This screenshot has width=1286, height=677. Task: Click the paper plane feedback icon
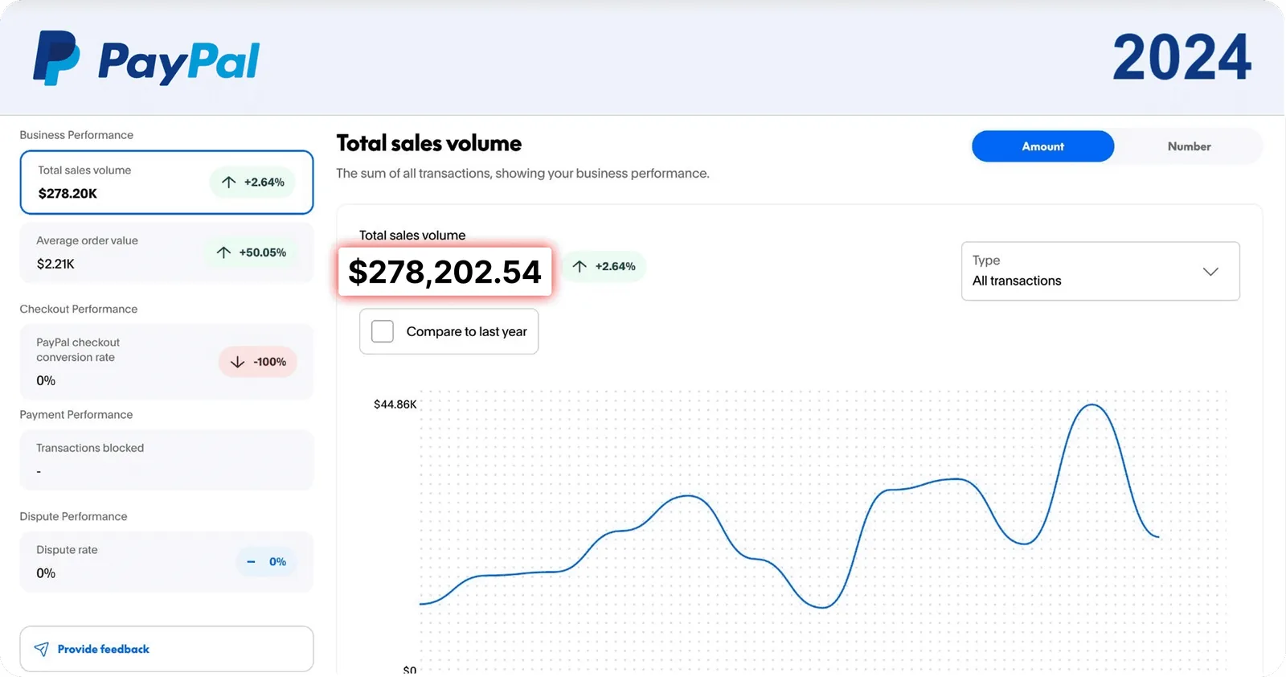tap(42, 649)
